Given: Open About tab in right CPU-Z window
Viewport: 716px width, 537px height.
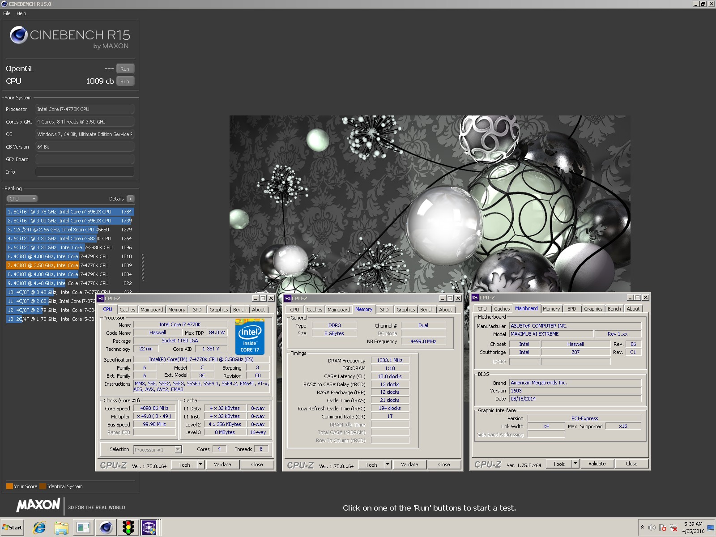Looking at the screenshot, I should point(633,309).
